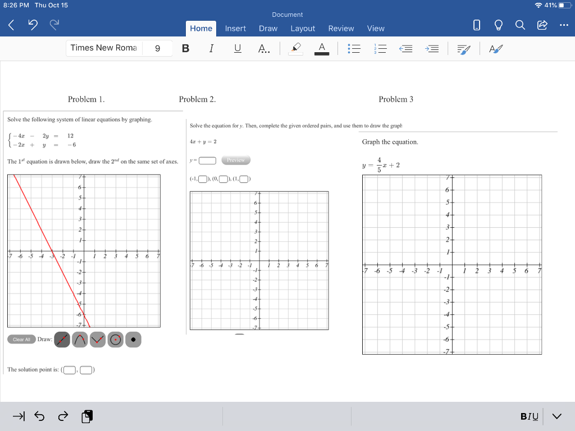Open the overflow menu with three dots
The image size is (575, 431).
tap(564, 25)
